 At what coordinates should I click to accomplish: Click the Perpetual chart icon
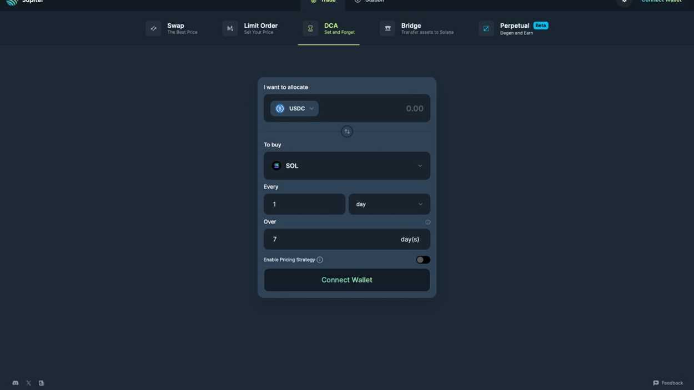tap(486, 28)
